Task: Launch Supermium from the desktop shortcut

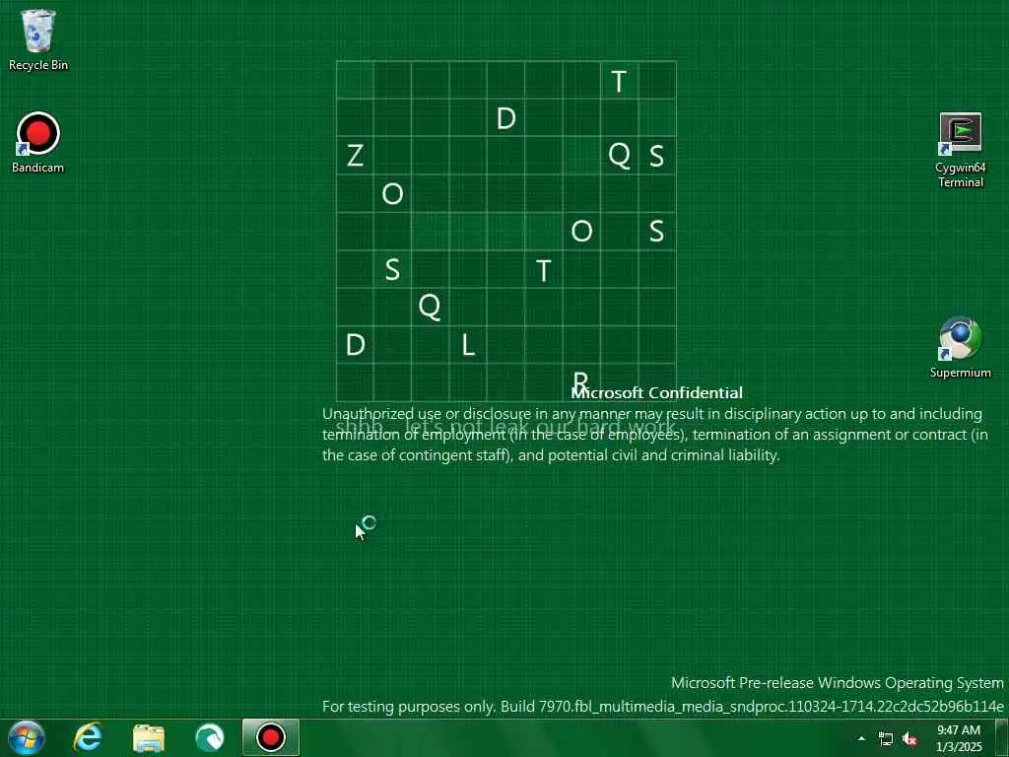Action: tap(960, 347)
